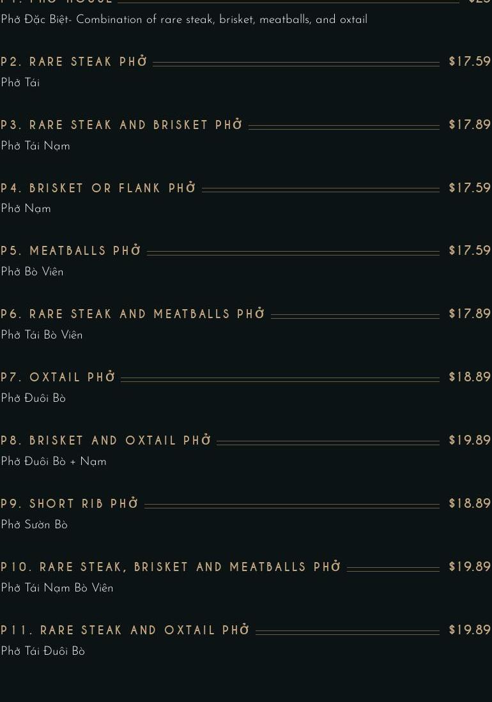This screenshot has width=492, height=702.
Task: Select the P9. Short Rib Phở title
Action: pyautogui.click(x=70, y=504)
